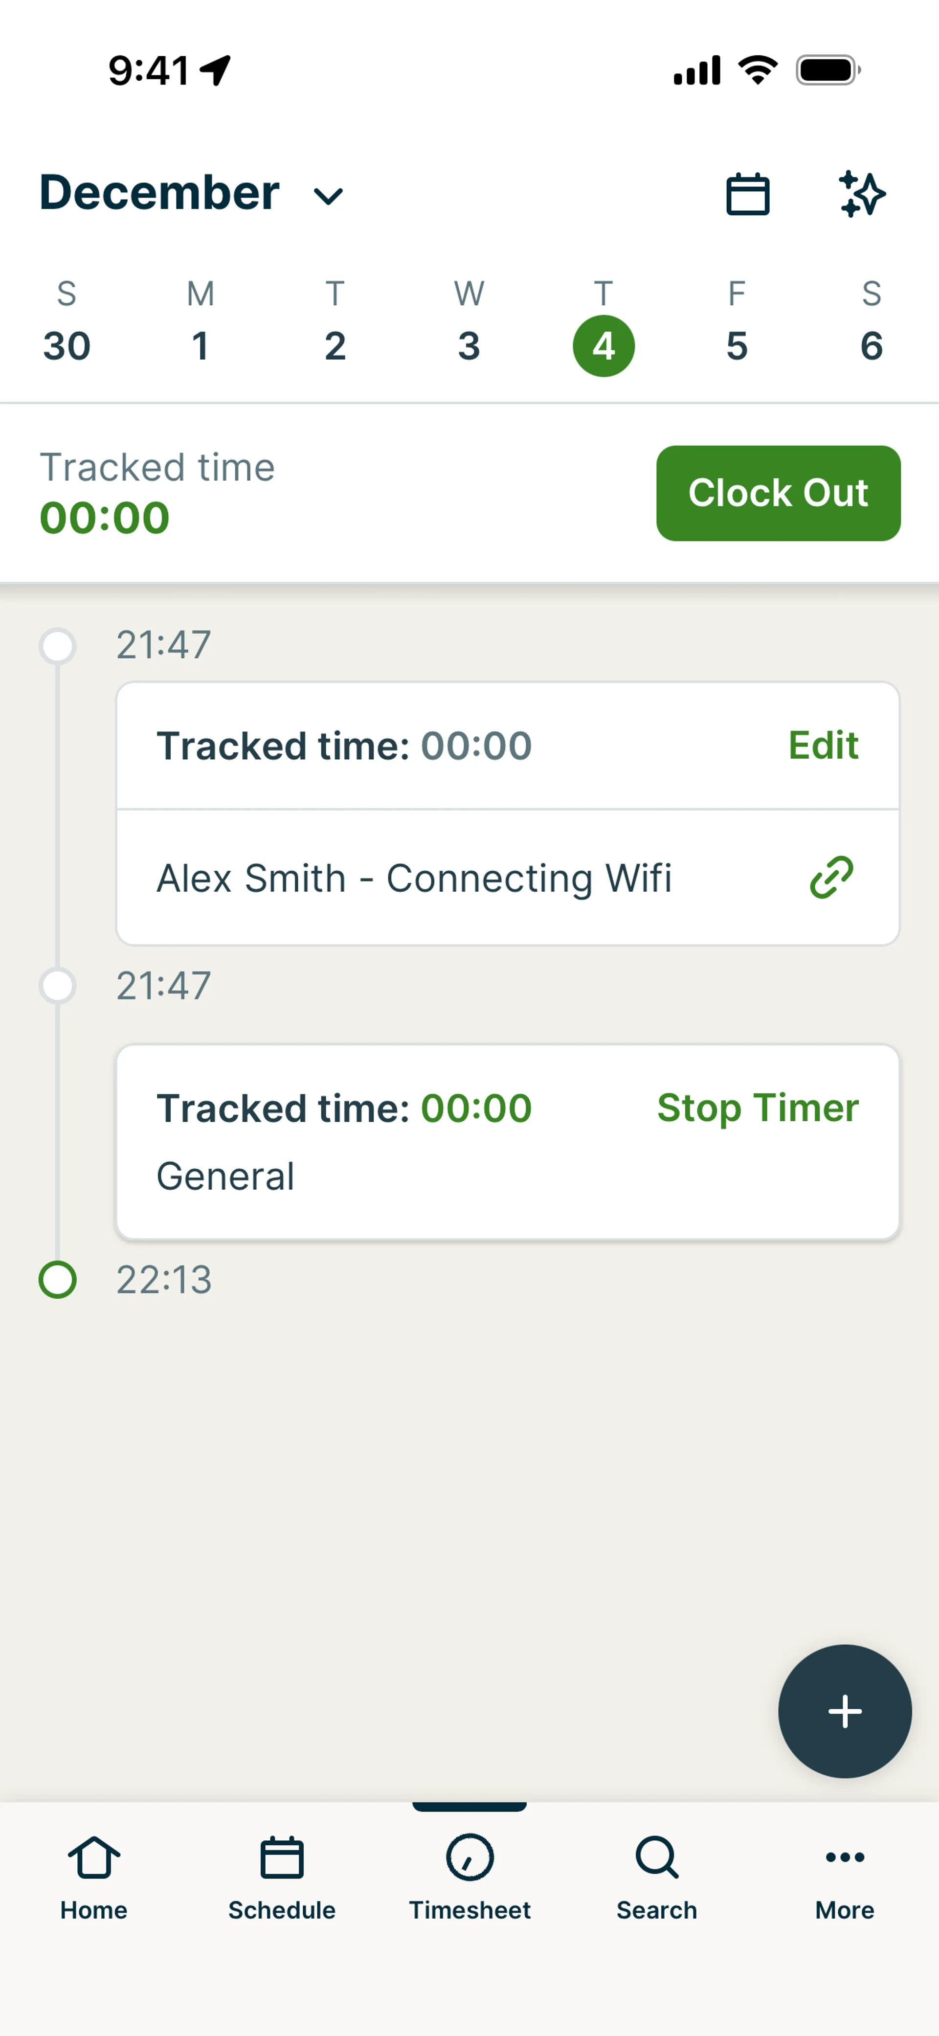The width and height of the screenshot is (939, 2036).
Task: Tap the sparkle AI assistant icon
Action: [861, 194]
